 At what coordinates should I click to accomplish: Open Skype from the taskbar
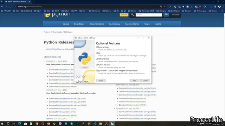(72, 124)
